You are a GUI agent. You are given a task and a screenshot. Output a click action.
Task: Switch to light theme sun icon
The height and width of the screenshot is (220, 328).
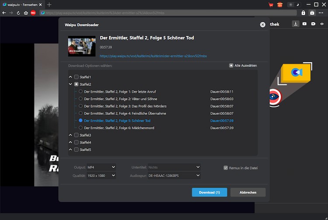pos(291,5)
